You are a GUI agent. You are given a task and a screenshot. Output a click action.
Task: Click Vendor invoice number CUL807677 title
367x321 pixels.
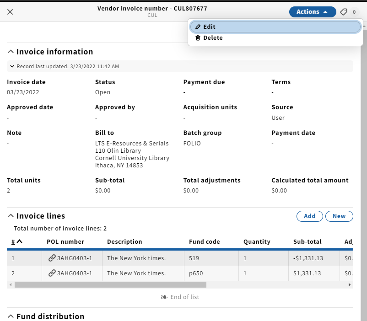[152, 8]
